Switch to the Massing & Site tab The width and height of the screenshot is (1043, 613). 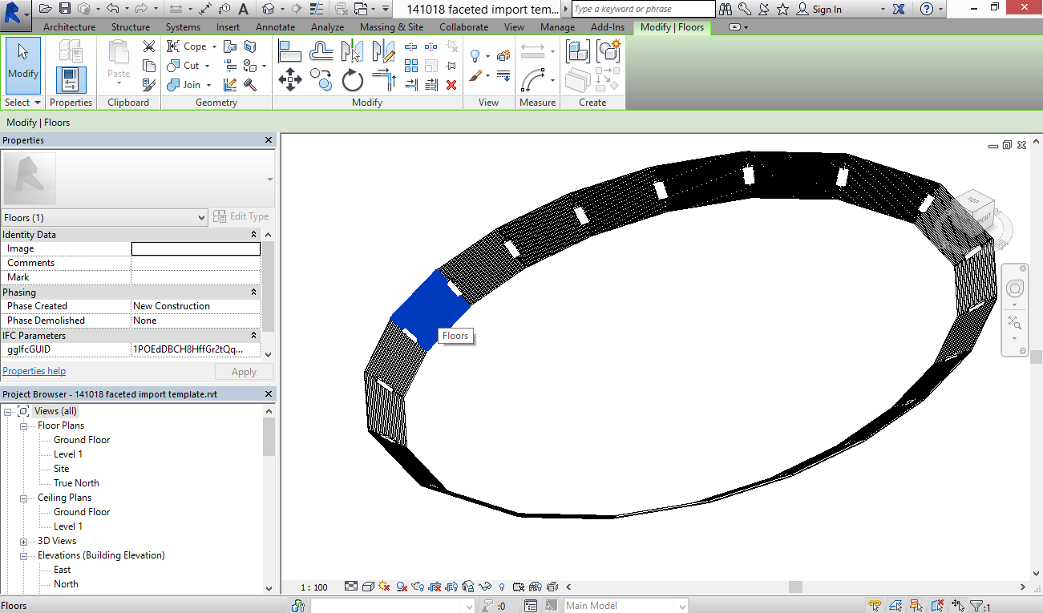[x=391, y=27]
